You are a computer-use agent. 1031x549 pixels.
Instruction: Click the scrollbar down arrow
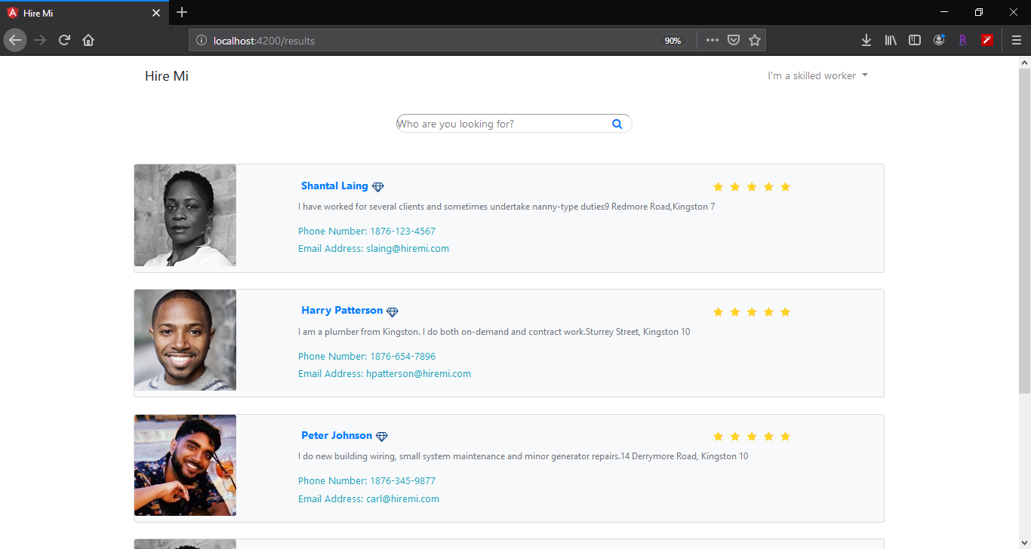point(1024,543)
